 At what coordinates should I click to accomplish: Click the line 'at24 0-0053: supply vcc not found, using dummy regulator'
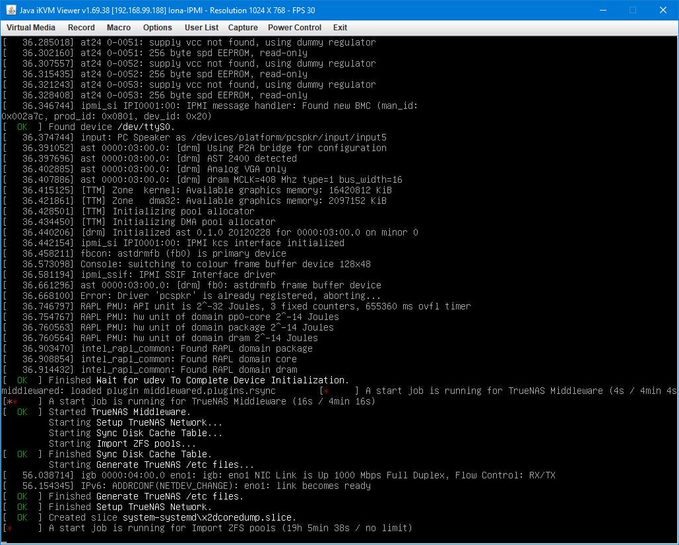[x=228, y=85]
